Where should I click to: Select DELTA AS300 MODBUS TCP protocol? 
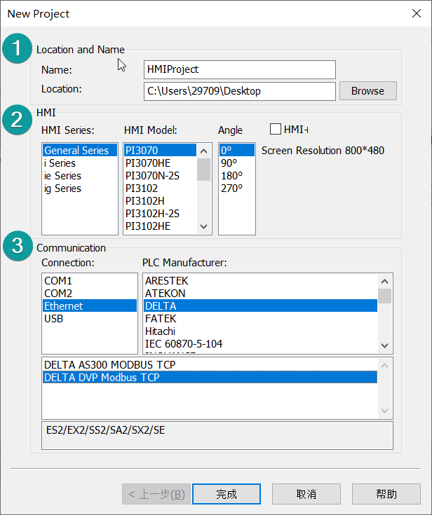[109, 365]
